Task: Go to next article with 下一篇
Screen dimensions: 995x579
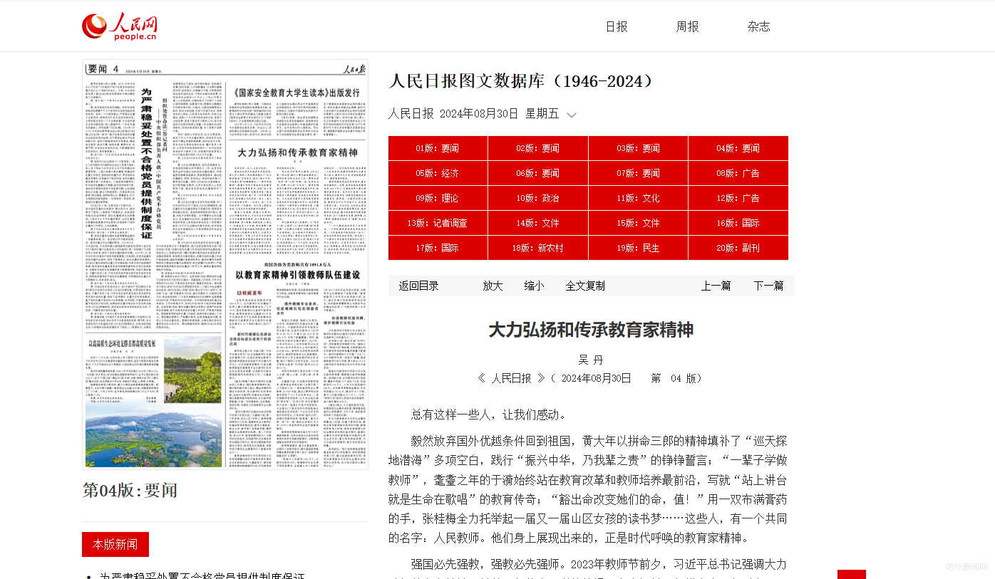Action: pyautogui.click(x=768, y=286)
